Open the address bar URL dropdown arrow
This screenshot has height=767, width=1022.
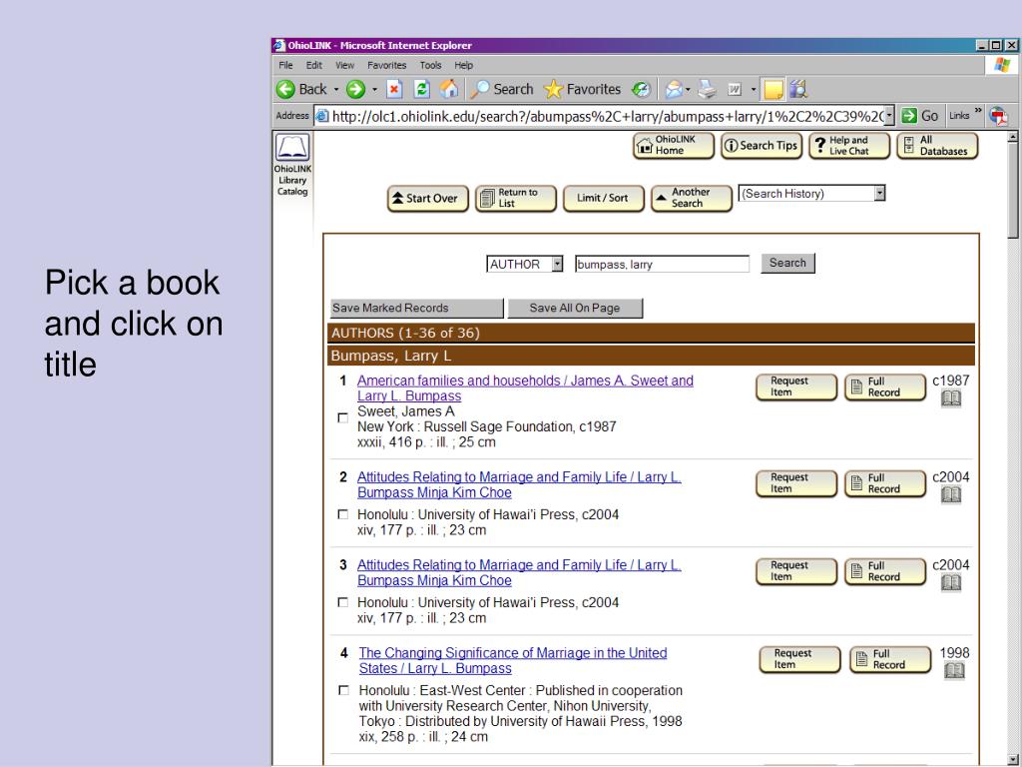[889, 116]
